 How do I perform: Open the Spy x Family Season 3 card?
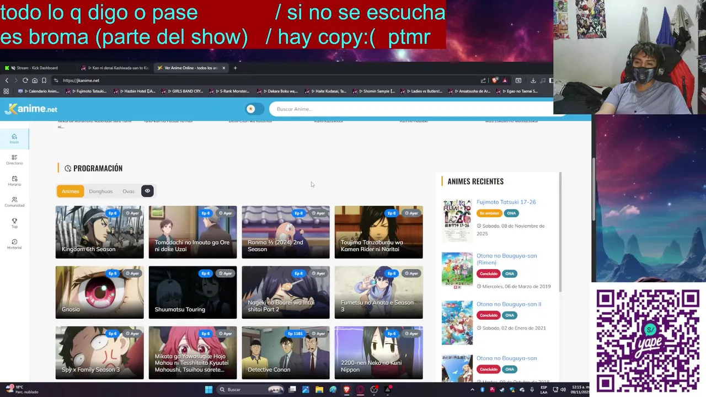(99, 353)
